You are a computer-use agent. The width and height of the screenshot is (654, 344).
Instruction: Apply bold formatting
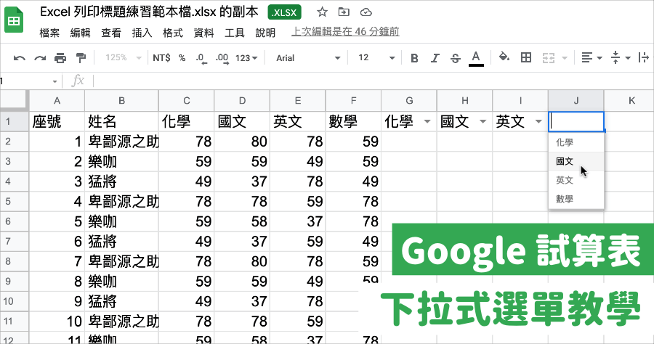click(414, 58)
